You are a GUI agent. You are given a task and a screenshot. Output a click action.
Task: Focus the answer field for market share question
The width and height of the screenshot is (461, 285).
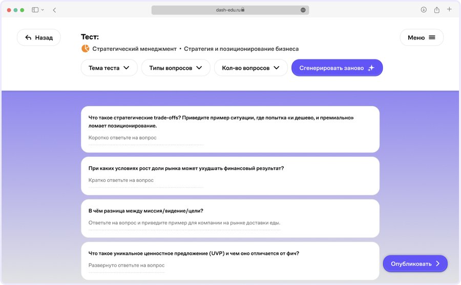pos(146,180)
